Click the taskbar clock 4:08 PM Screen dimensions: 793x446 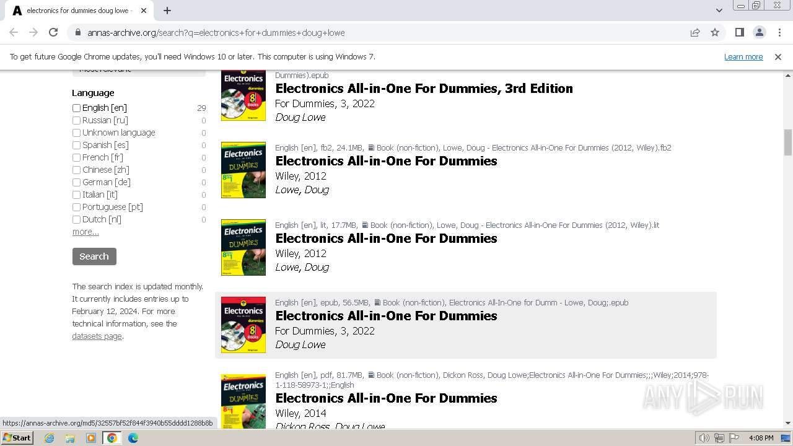point(761,438)
